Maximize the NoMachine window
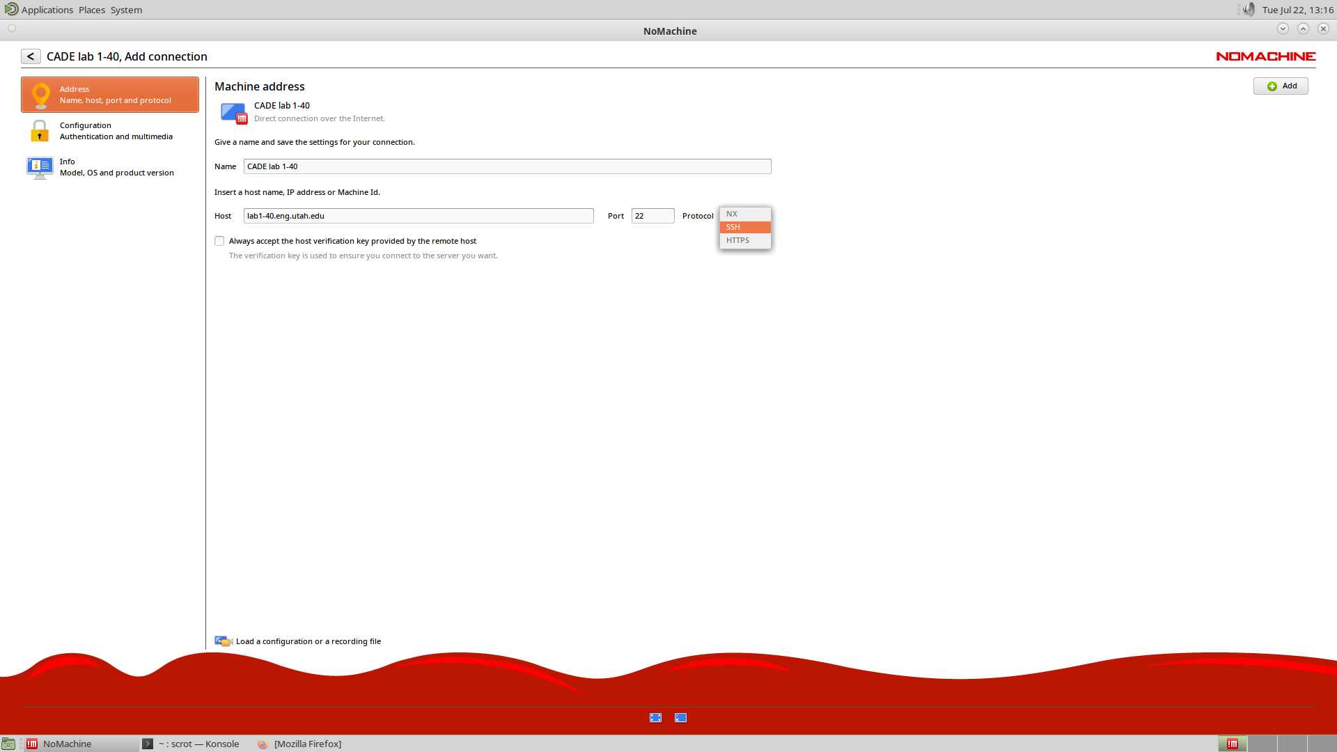1337x752 pixels. point(1303,29)
